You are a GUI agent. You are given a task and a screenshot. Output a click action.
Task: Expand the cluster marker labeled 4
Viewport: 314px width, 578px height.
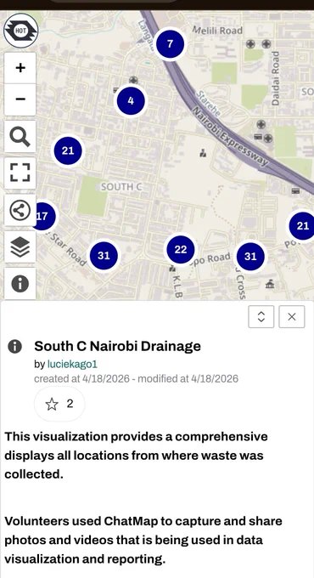(x=131, y=100)
